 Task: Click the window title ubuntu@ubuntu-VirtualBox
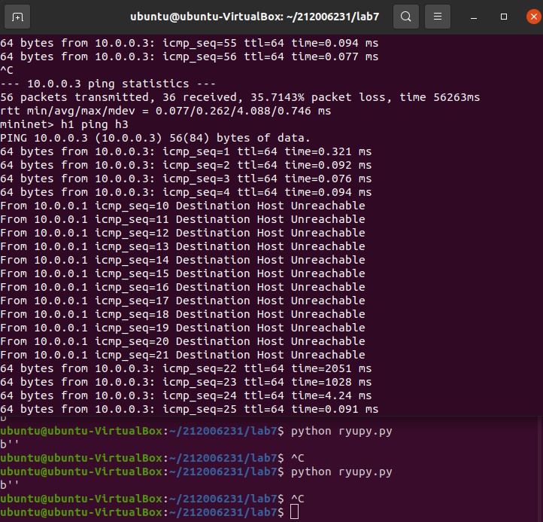[254, 17]
